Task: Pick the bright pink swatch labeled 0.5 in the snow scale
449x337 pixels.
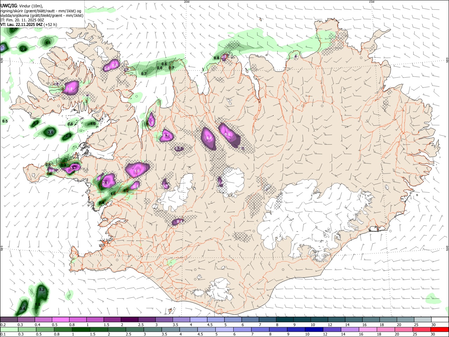Action: tap(60, 320)
